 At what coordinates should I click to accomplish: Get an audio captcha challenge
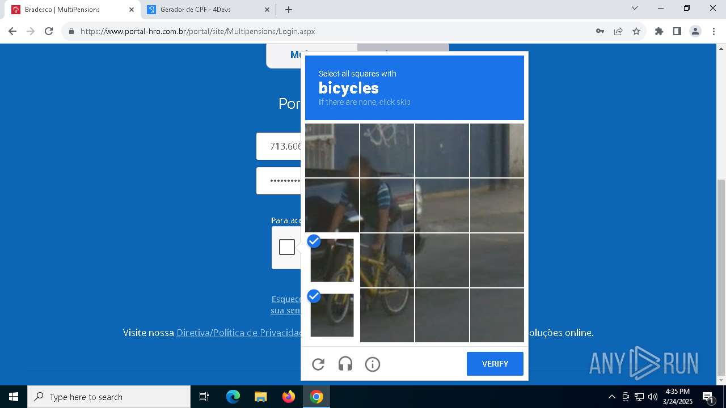(345, 364)
